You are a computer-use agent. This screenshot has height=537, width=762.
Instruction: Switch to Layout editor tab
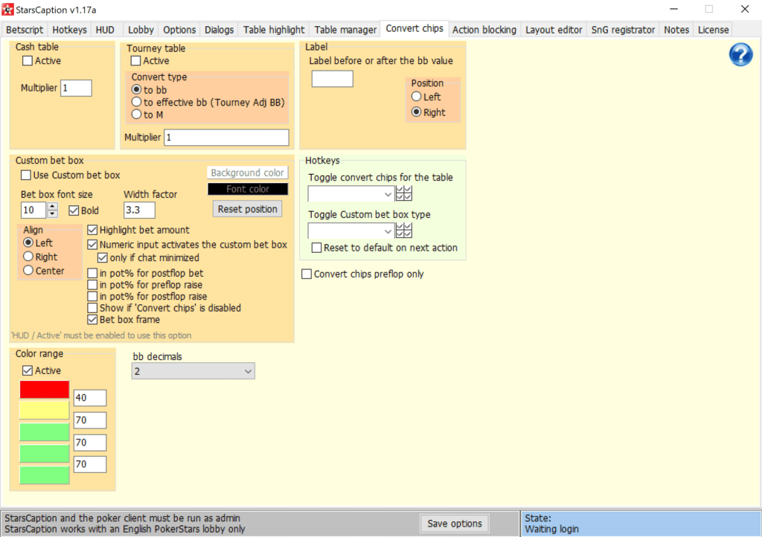[x=554, y=30]
